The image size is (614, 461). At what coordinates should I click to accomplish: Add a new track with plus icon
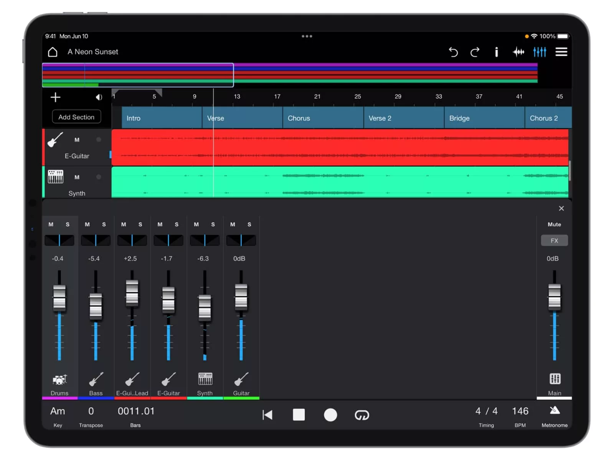[x=56, y=97]
